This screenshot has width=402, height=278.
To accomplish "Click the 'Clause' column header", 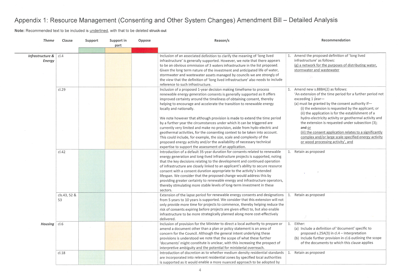I will (x=67, y=40).
